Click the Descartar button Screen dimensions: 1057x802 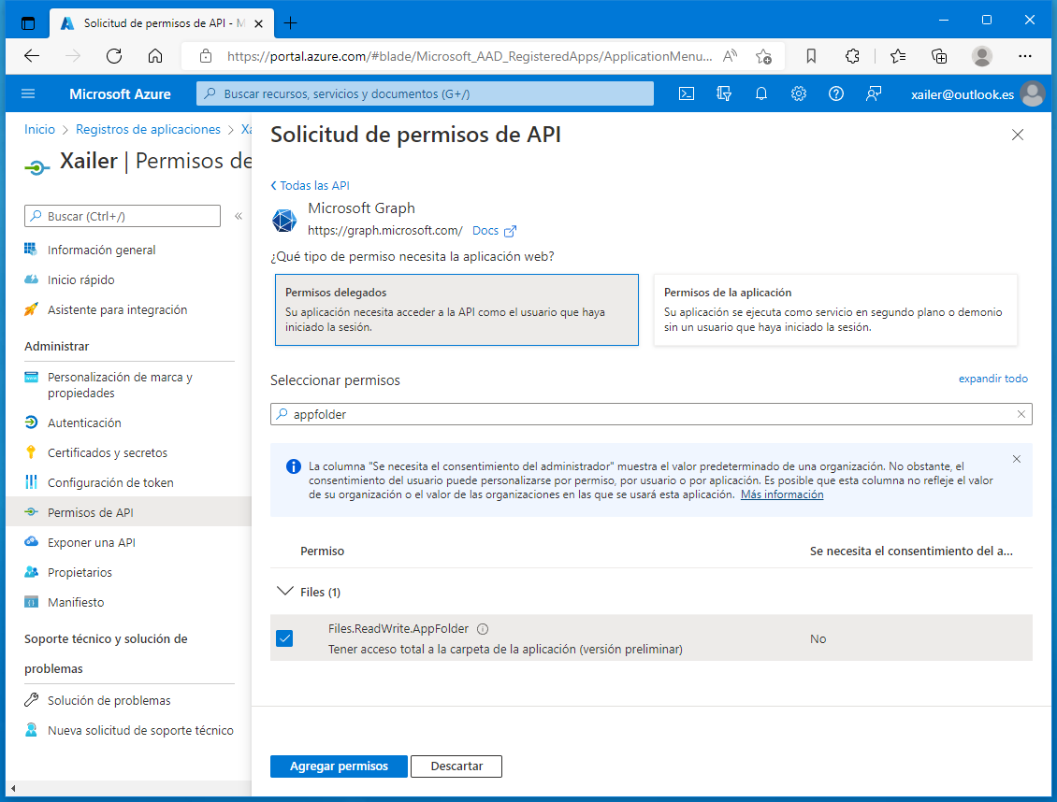456,766
